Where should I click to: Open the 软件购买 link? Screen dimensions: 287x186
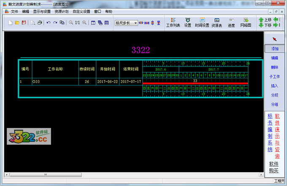point(274,167)
